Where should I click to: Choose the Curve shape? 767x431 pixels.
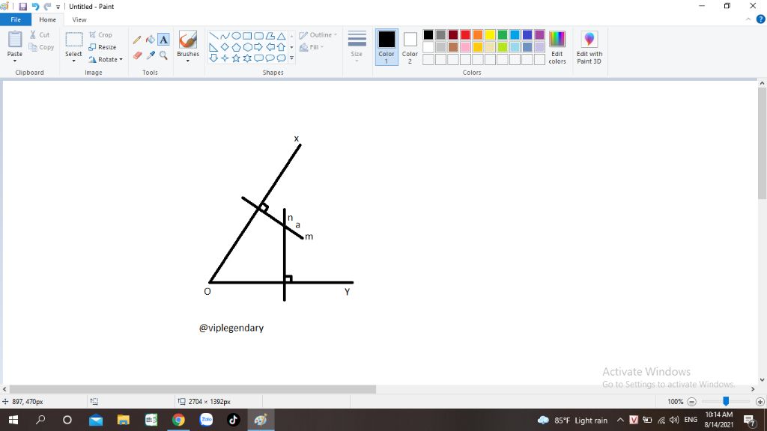[225, 36]
